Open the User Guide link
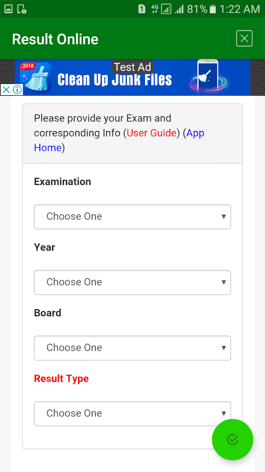Viewport: 265px width, 472px height. point(151,133)
